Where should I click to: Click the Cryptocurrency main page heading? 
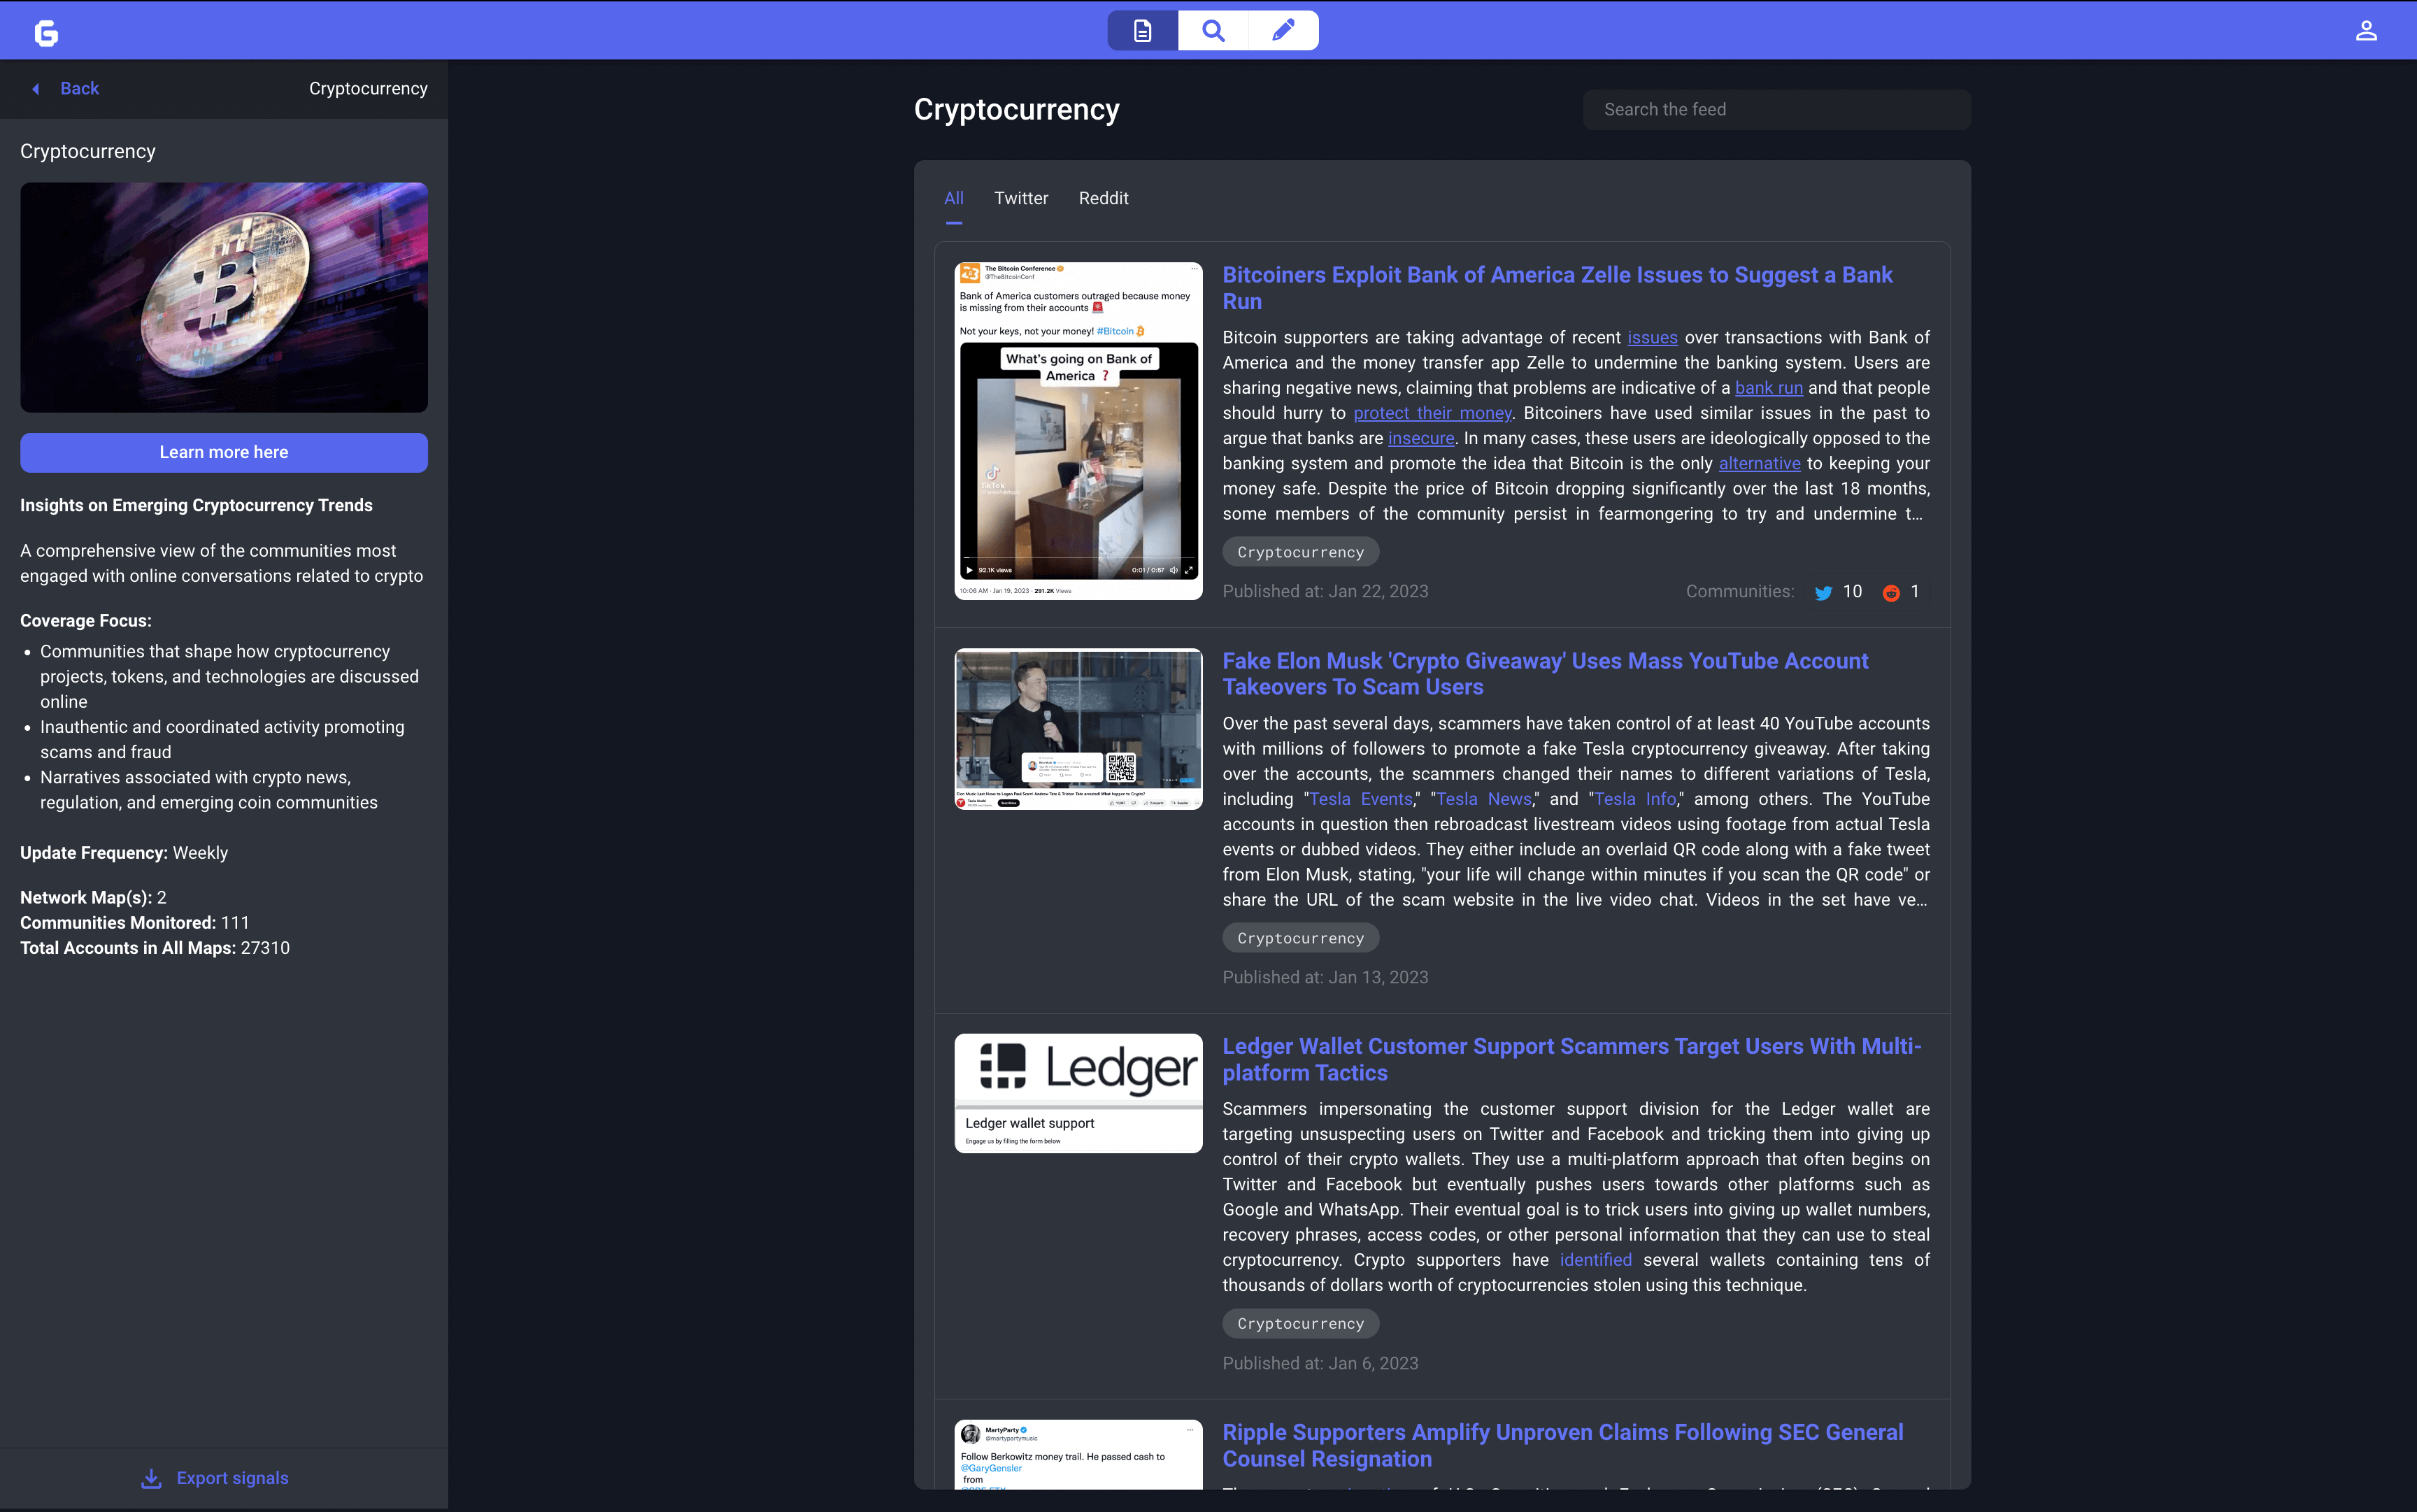[x=1016, y=109]
